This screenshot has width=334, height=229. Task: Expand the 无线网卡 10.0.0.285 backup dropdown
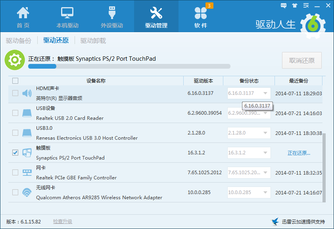(265, 192)
